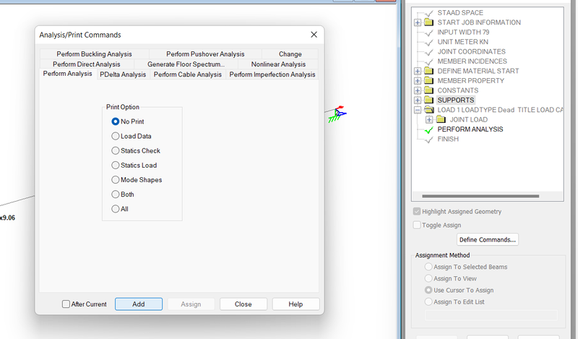Click the CONSTANTS folder icon
Viewport: 578px width, 339px height.
pos(428,90)
